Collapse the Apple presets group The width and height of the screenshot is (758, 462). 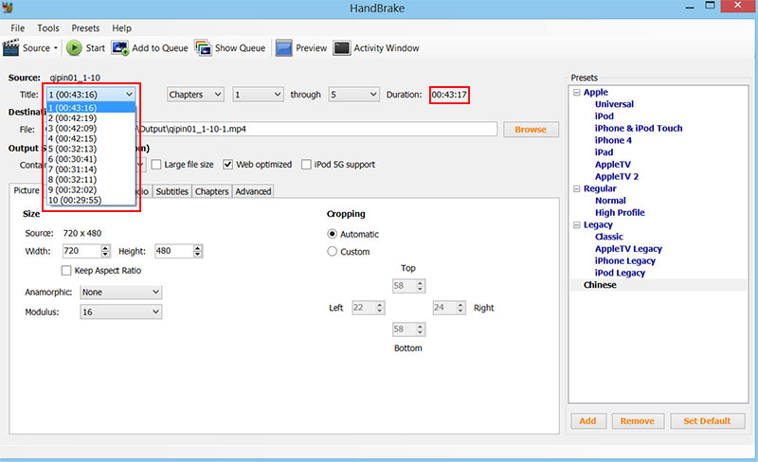point(575,93)
